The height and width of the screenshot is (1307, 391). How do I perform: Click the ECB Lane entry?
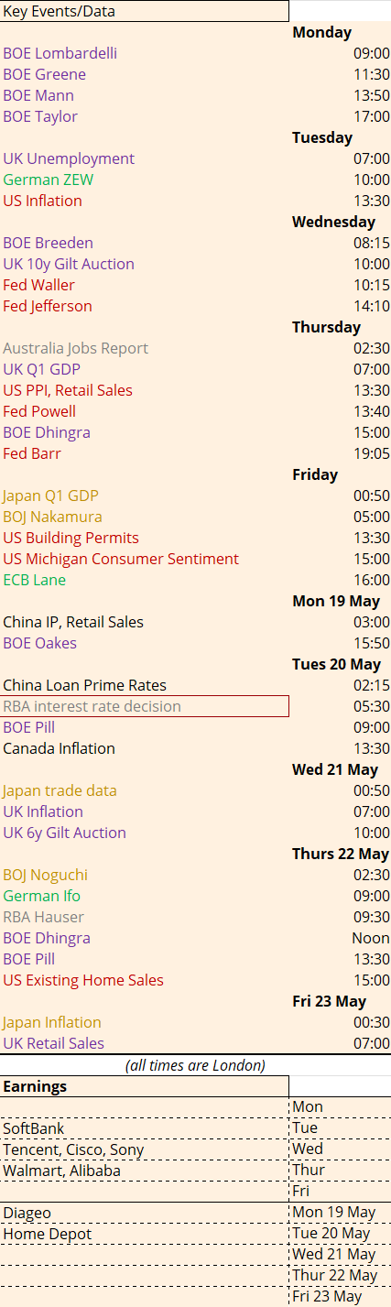(x=35, y=580)
